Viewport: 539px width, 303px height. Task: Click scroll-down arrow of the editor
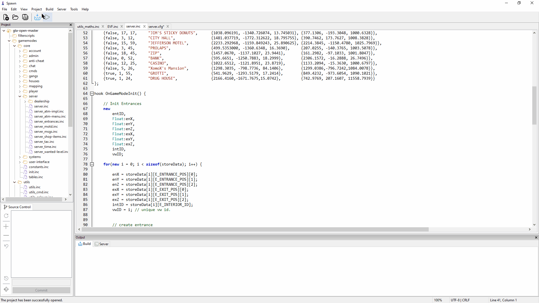point(534,224)
